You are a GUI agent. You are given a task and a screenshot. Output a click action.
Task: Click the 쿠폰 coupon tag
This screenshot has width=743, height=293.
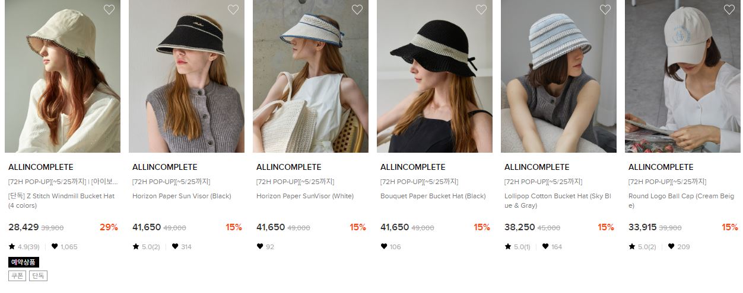(17, 276)
